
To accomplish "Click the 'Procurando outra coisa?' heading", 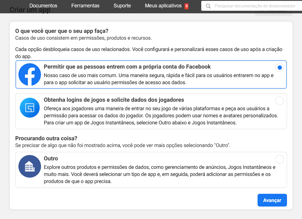I will [x=46, y=139].
